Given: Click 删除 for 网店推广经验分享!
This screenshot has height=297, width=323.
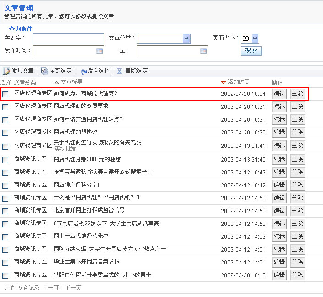Looking at the screenshot, I should 298,185.
